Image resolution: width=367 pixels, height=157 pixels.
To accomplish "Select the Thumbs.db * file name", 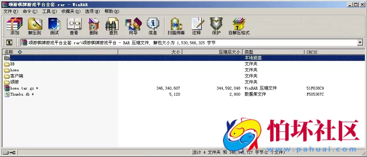I will point(22,94).
